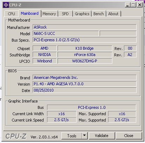This screenshot has width=145, height=143.
Task: Click the LPCIO vendor Winbond field
Action: (45, 61)
